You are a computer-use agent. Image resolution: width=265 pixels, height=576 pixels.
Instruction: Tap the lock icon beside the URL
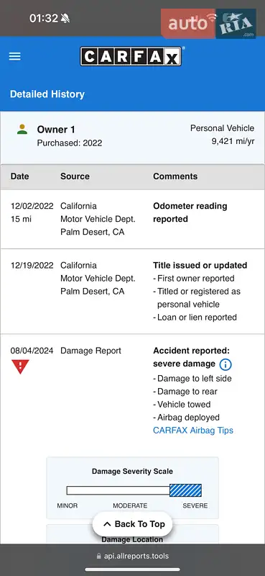coord(98,556)
